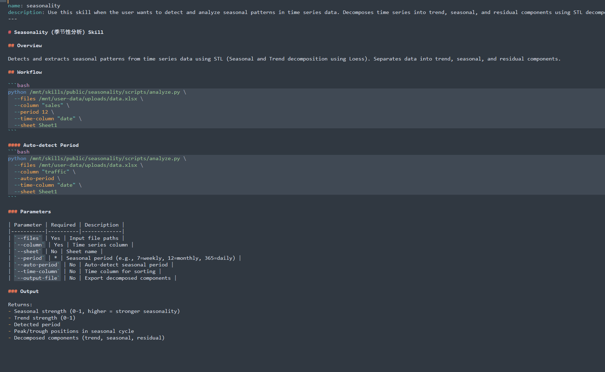The width and height of the screenshot is (605, 372).
Task: Click the 'Trend strength (0-1)' bullet
Action: [x=42, y=318]
